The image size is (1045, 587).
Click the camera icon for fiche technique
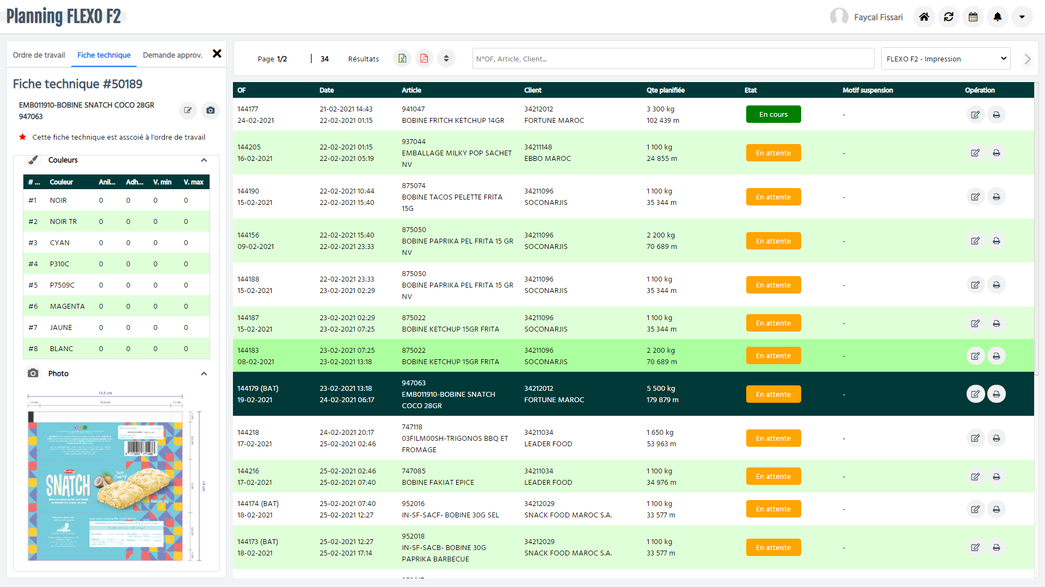tap(211, 110)
